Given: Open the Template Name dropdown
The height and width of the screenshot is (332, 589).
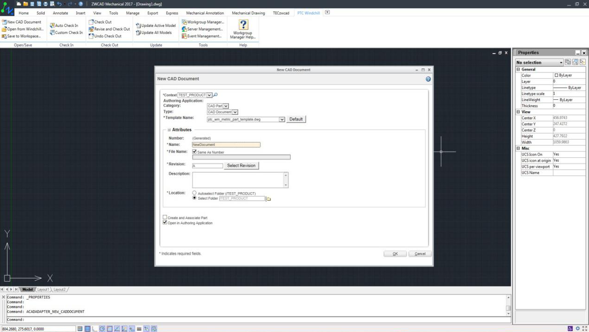Looking at the screenshot, I should click(x=281, y=119).
